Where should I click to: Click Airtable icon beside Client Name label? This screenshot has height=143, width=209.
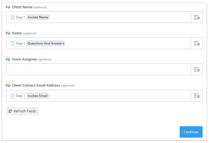click(x=8, y=7)
